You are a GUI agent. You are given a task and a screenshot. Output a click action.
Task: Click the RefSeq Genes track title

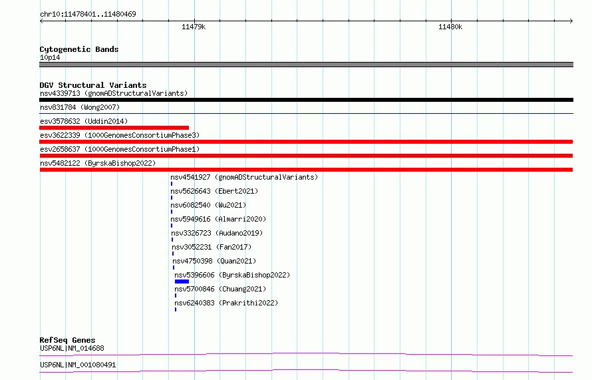pos(67,340)
